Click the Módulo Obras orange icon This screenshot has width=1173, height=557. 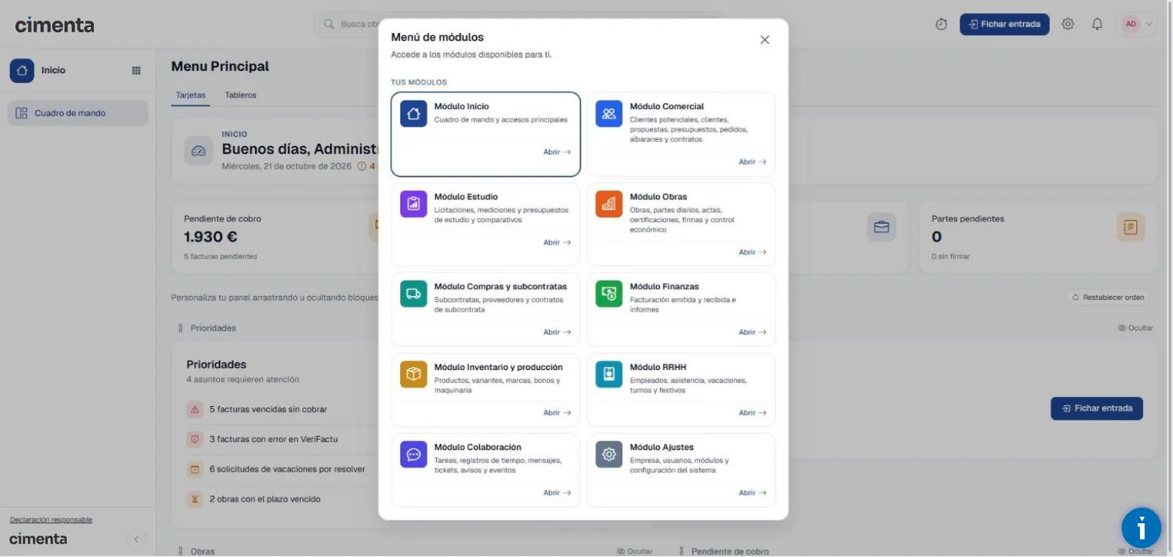click(608, 204)
